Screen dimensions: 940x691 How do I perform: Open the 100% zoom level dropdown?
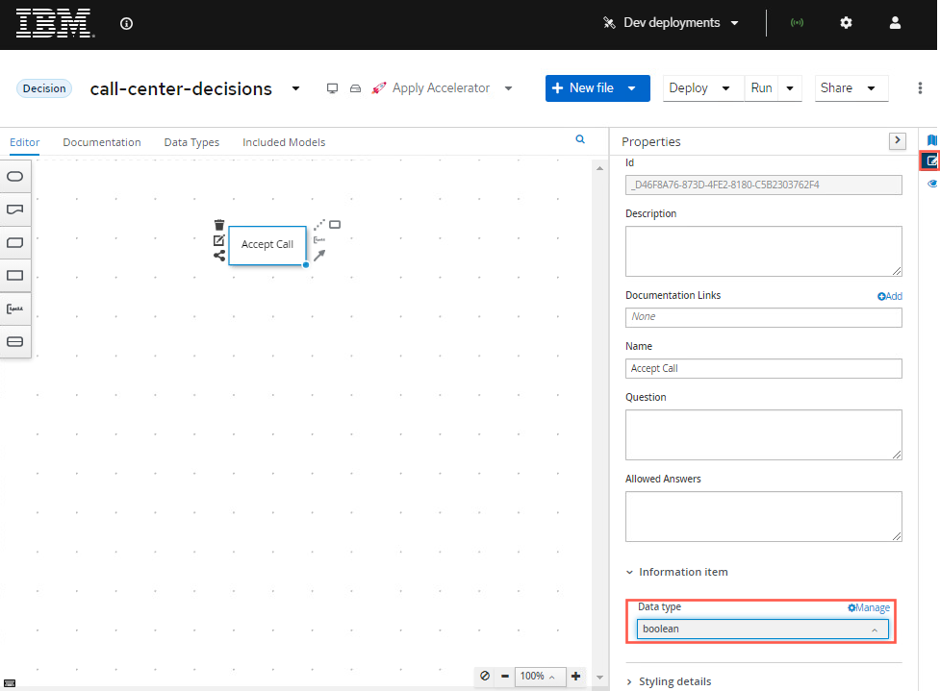coord(540,676)
